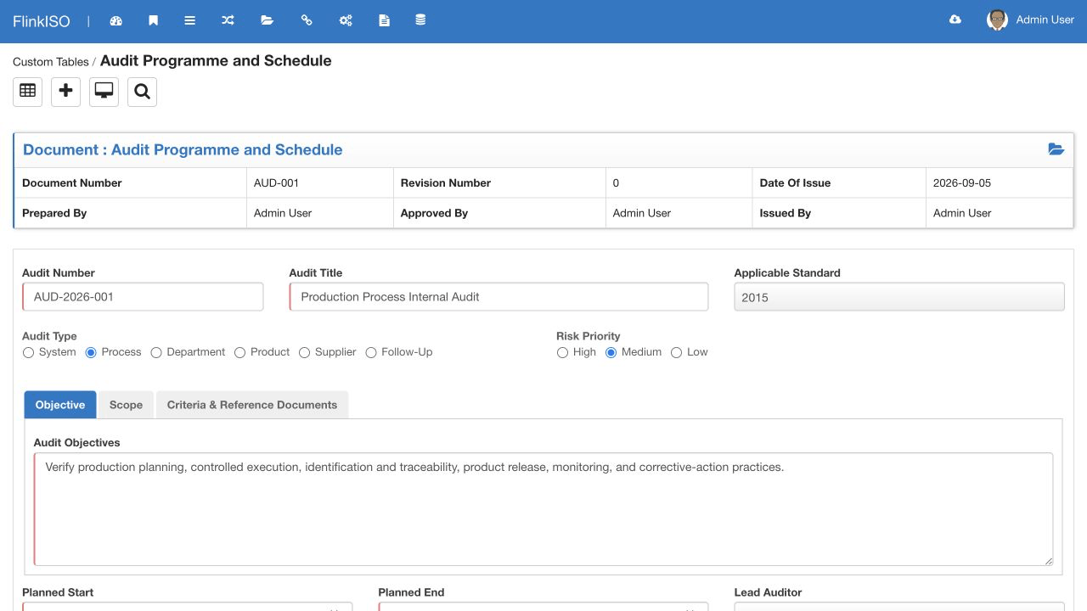Image resolution: width=1087 pixels, height=611 pixels.
Task: Click the Audit Title input field
Action: click(498, 297)
